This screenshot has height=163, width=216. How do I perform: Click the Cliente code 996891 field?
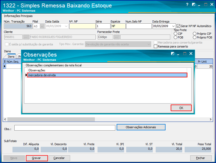13,37
